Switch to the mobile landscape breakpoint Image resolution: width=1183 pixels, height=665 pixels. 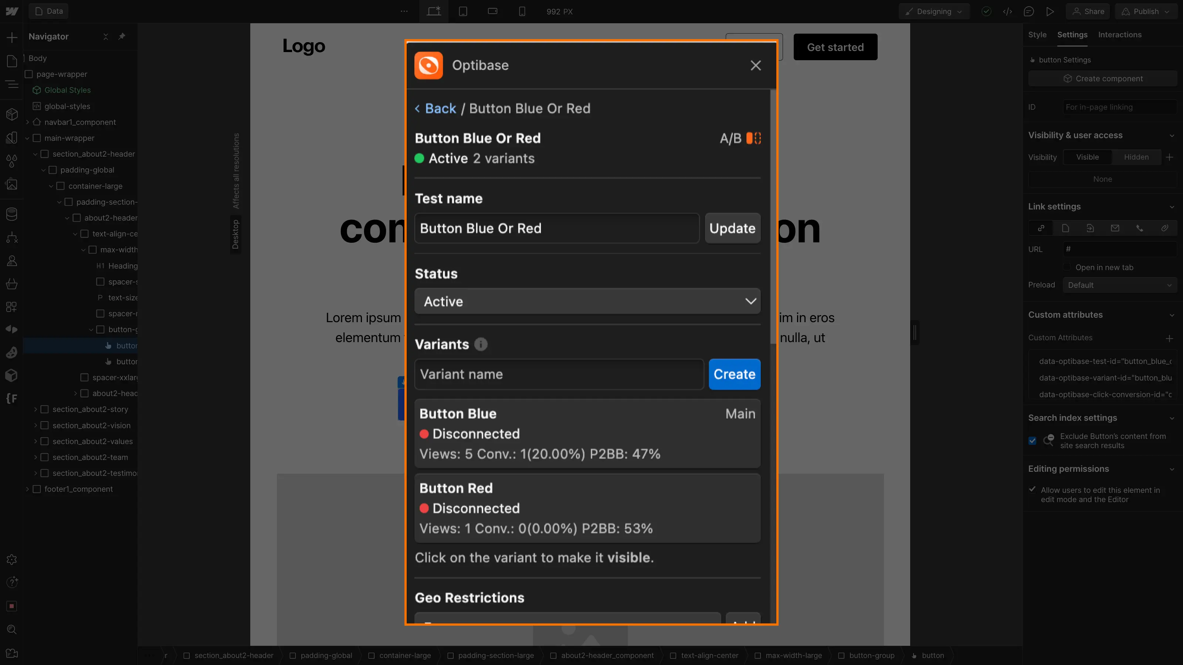(x=492, y=11)
